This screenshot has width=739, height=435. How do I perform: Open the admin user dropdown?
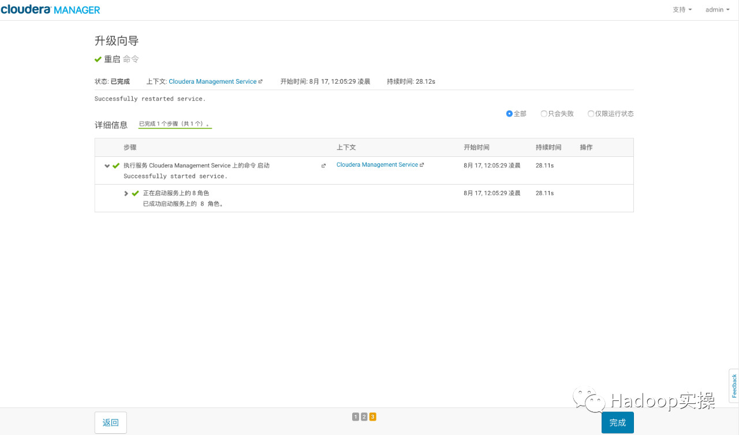717,10
